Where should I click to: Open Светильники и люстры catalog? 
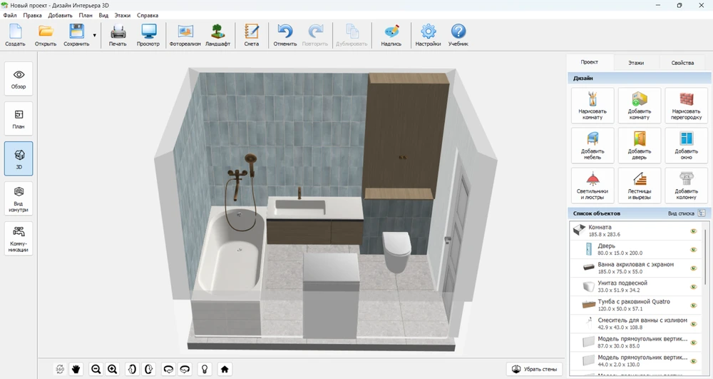pyautogui.click(x=592, y=185)
